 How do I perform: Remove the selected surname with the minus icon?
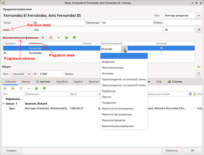pos(58,38)
